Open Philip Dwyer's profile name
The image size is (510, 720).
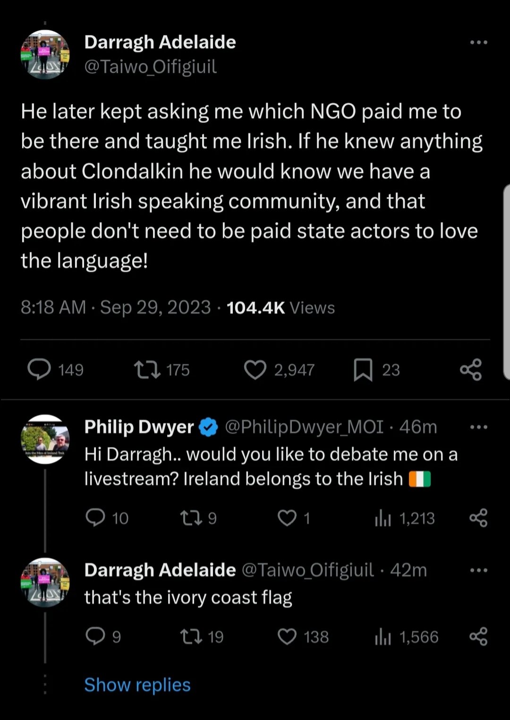139,427
